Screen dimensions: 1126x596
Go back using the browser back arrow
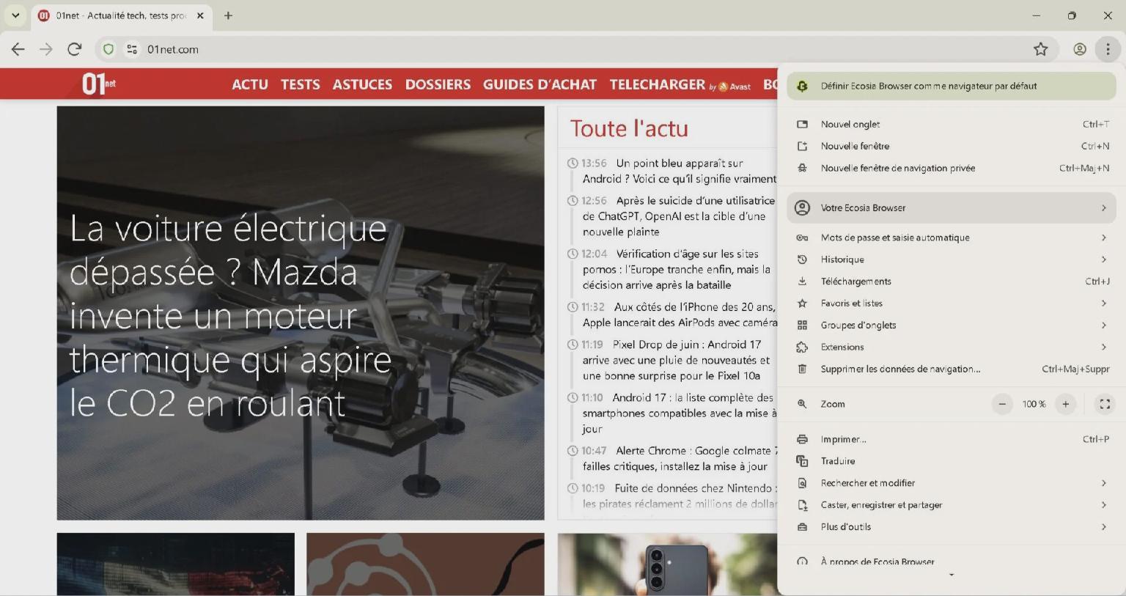click(18, 49)
